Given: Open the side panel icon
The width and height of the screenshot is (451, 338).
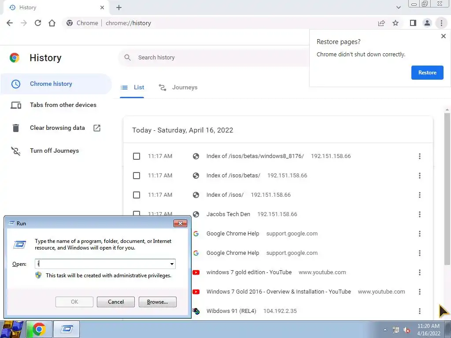Looking at the screenshot, I should coord(413,23).
